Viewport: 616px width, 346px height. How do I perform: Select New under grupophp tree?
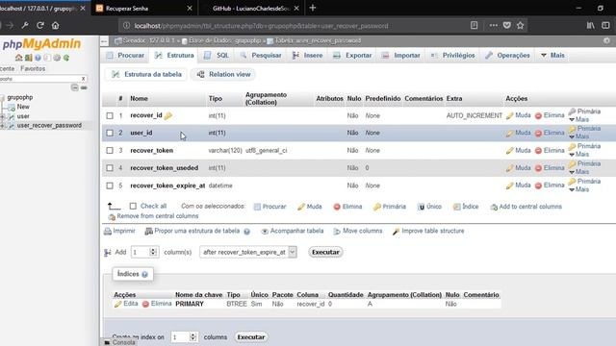pyautogui.click(x=23, y=107)
